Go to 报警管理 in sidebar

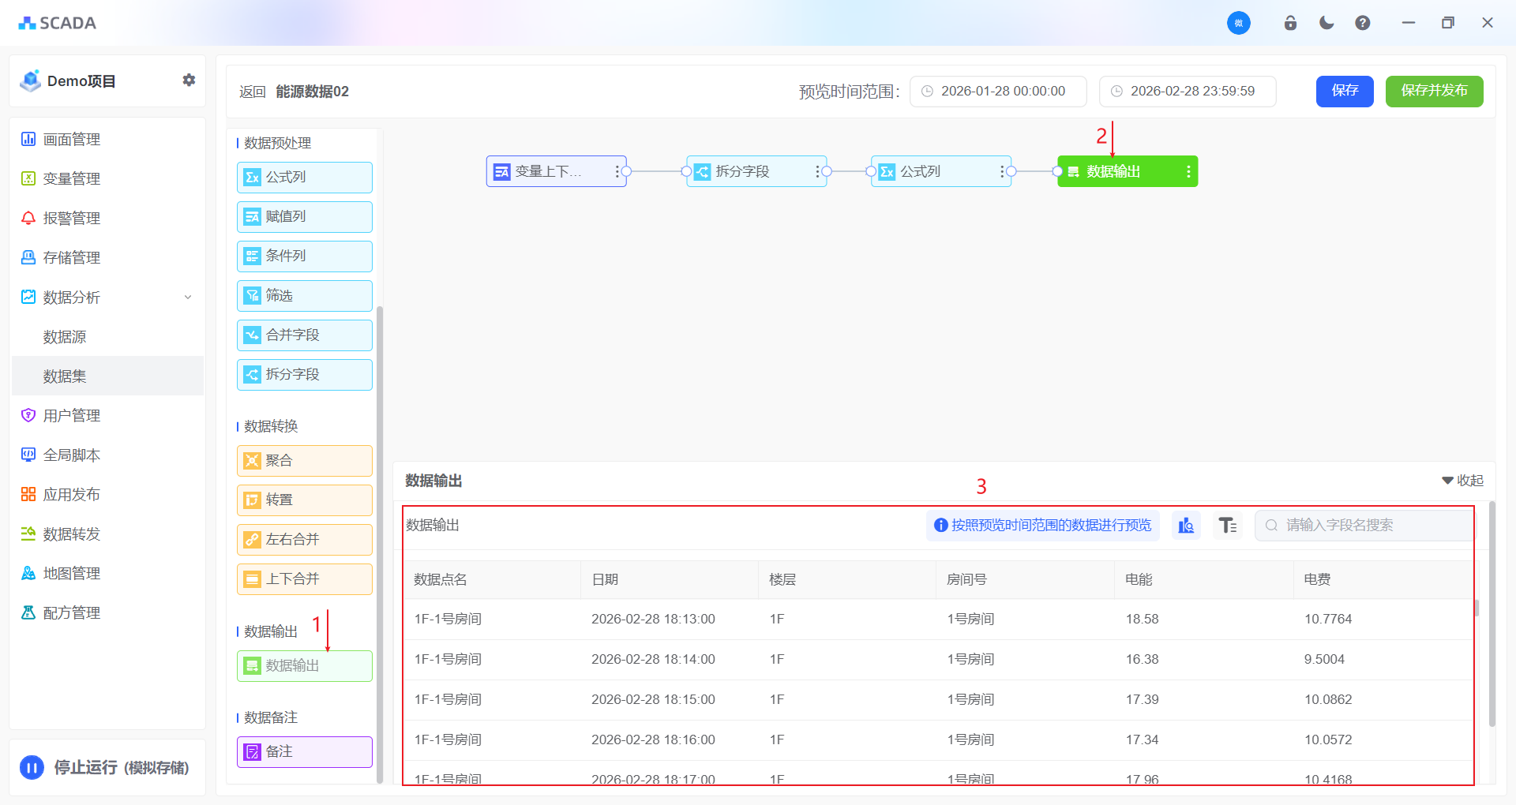coord(71,219)
